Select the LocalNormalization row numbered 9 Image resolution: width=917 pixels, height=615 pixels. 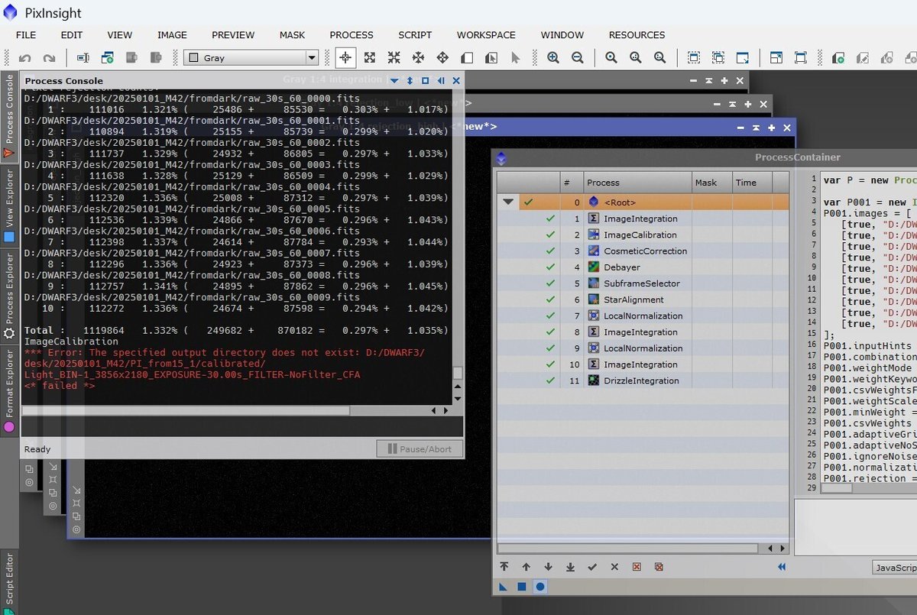pyautogui.click(x=643, y=348)
